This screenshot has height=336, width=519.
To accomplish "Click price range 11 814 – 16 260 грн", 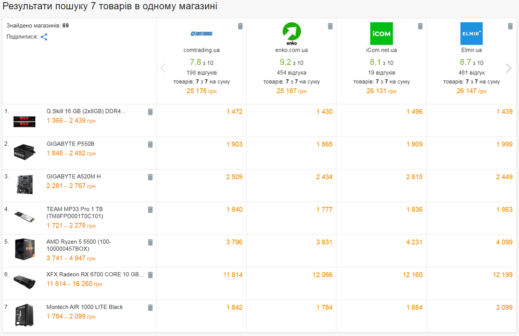I will point(74,284).
